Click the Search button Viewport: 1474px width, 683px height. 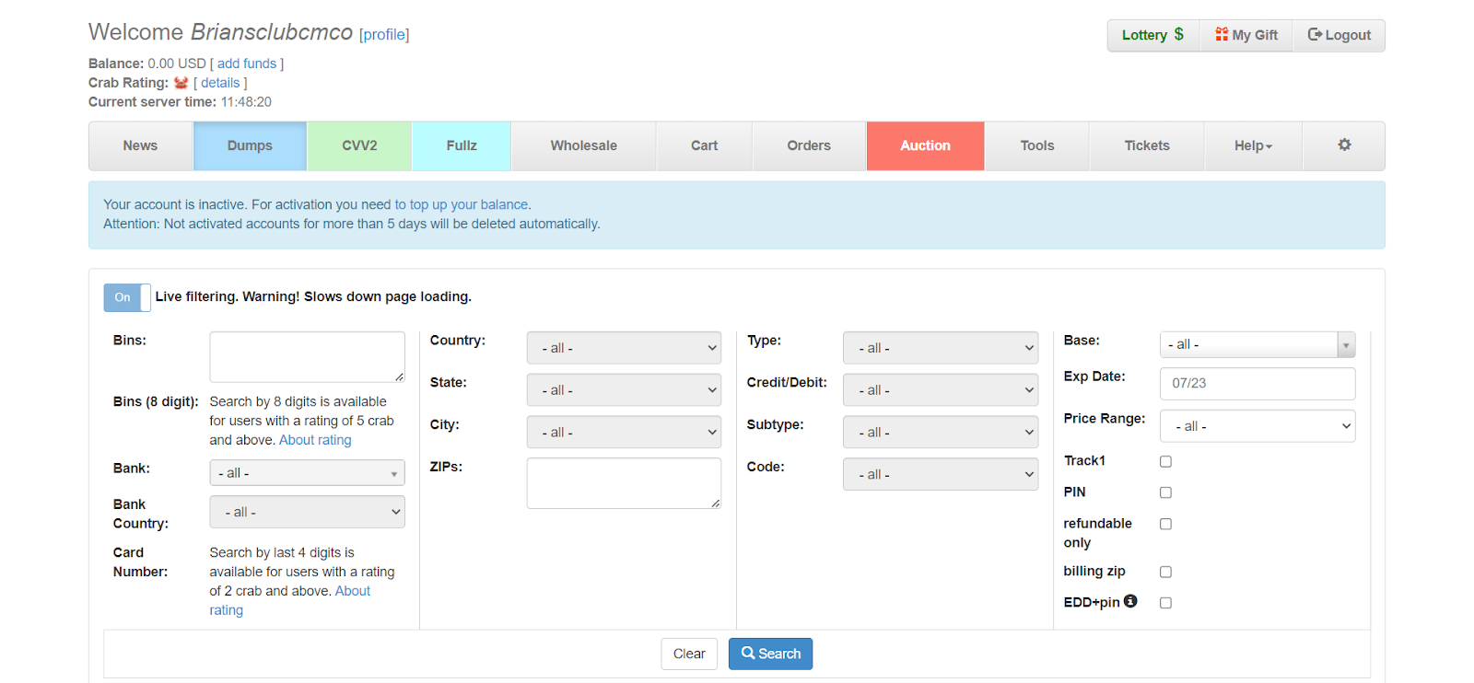click(770, 654)
